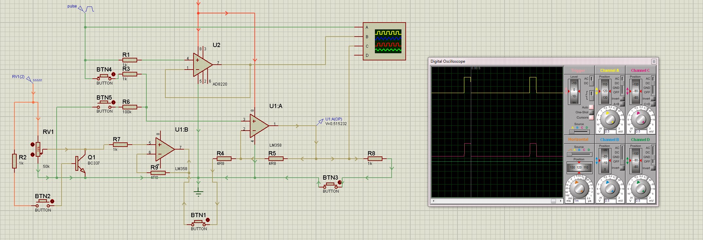The height and width of the screenshot is (240, 703).
Task: Click the oscilloscope instrument component
Action: click(x=384, y=41)
